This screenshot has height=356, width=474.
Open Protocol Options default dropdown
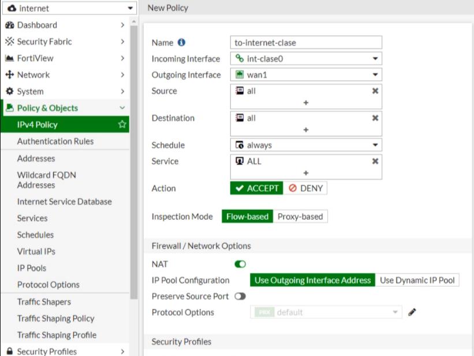[326, 312]
